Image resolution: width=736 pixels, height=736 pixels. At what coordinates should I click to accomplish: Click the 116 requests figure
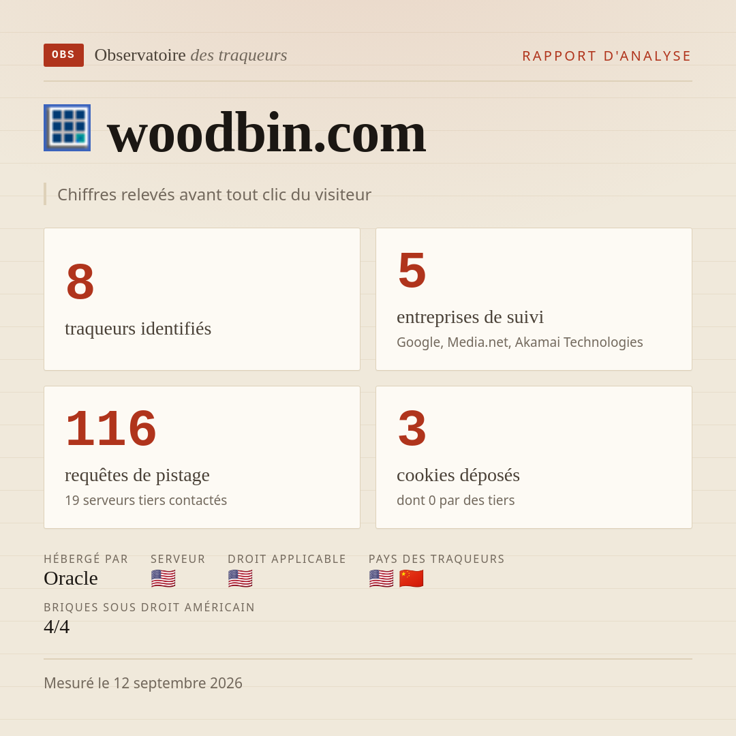(x=111, y=429)
